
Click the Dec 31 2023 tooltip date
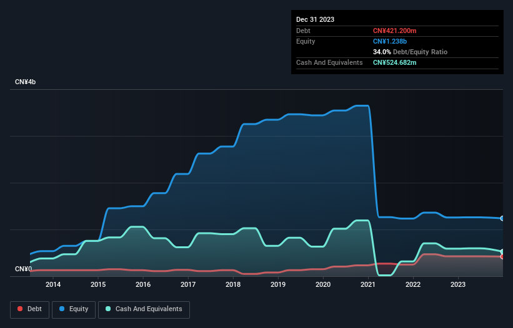click(315, 19)
